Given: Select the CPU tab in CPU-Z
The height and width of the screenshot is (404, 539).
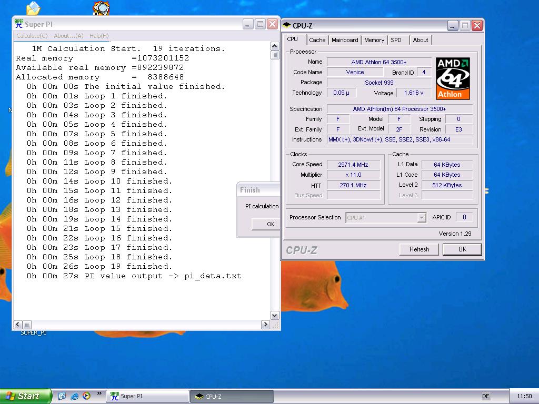Looking at the screenshot, I should pos(293,39).
